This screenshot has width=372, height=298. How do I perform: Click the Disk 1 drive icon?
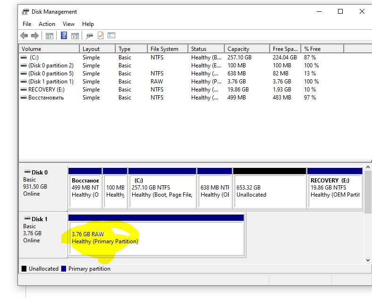[x=27, y=218]
